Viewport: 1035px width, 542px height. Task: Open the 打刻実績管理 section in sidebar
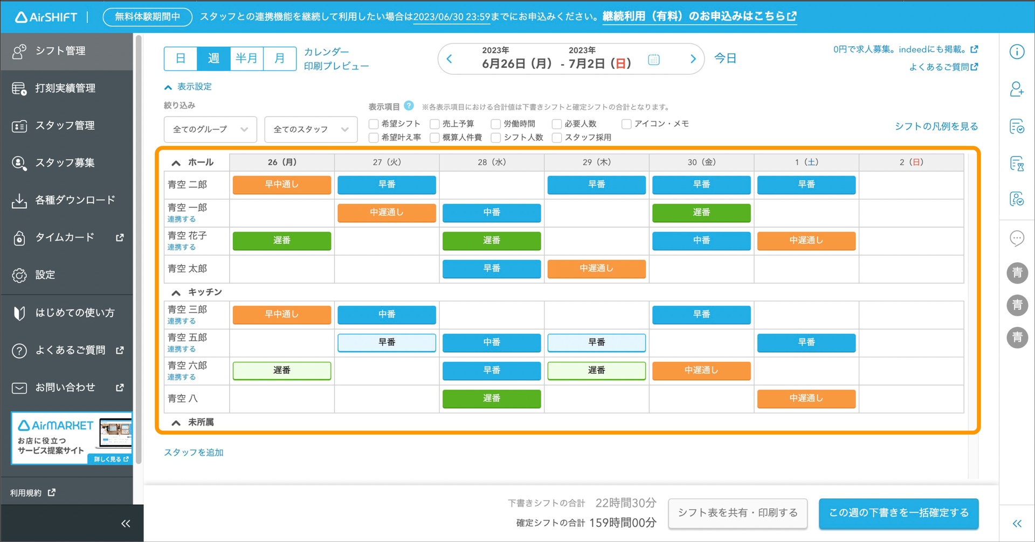point(65,88)
